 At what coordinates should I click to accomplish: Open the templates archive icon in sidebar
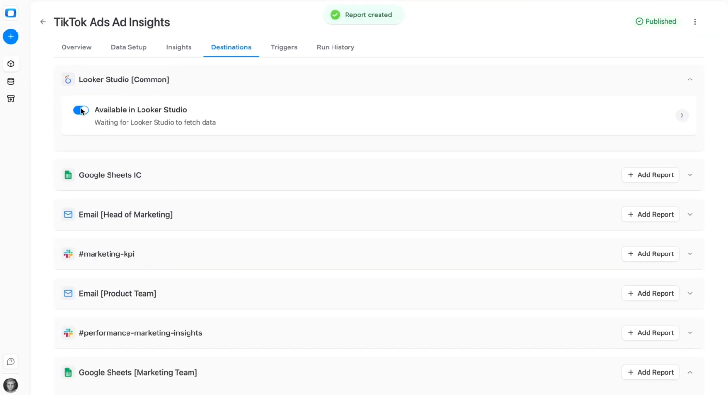click(11, 99)
